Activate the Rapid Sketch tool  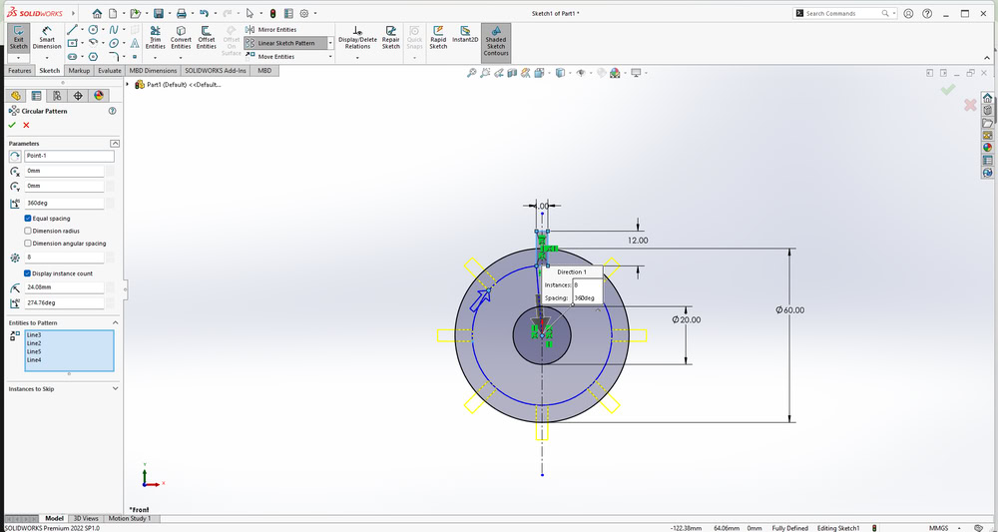coord(438,38)
